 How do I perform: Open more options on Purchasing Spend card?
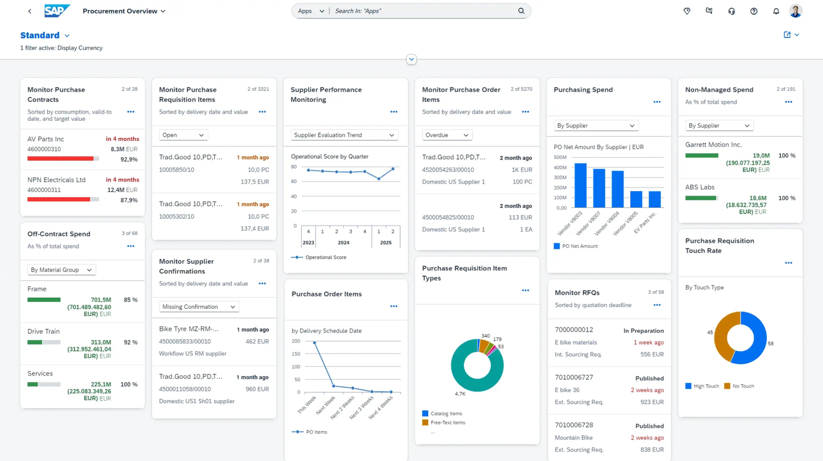click(x=657, y=102)
